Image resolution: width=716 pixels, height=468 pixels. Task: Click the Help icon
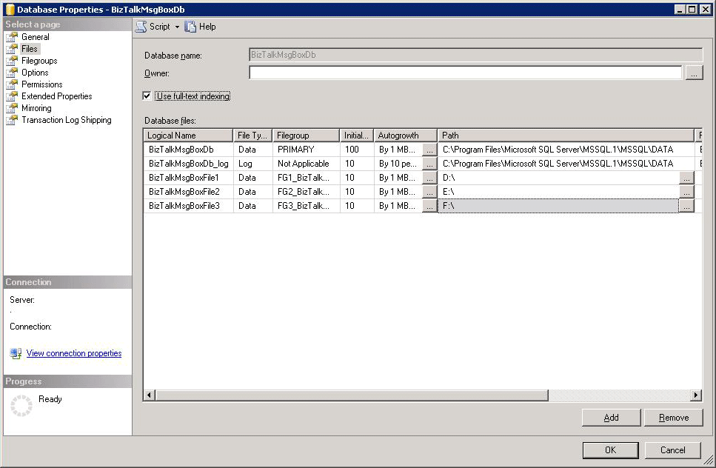coord(191,26)
